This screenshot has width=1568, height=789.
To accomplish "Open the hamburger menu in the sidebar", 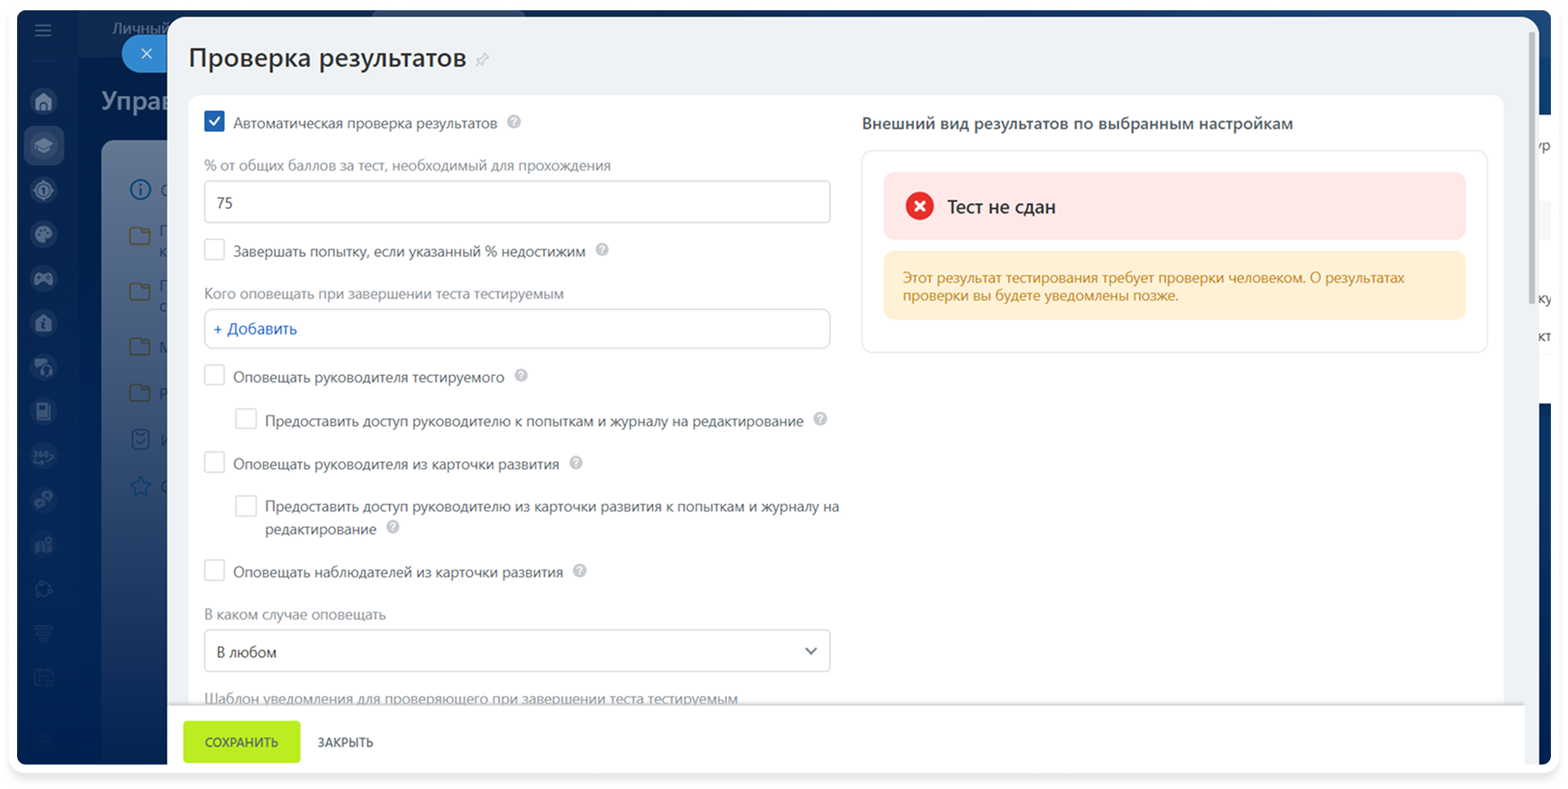I will point(43,31).
